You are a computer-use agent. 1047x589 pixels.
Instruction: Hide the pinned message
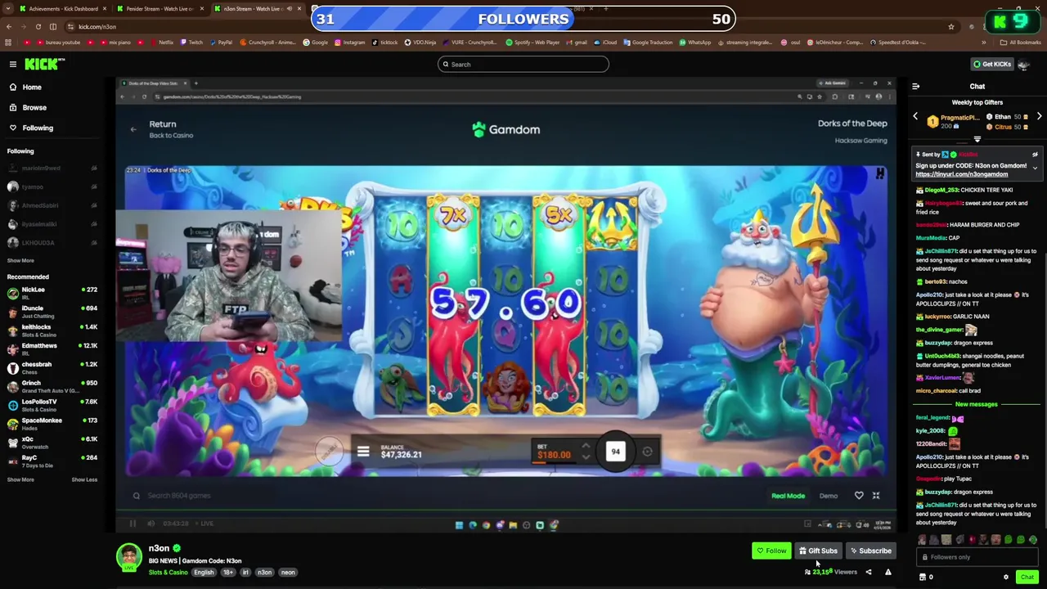(x=1035, y=155)
